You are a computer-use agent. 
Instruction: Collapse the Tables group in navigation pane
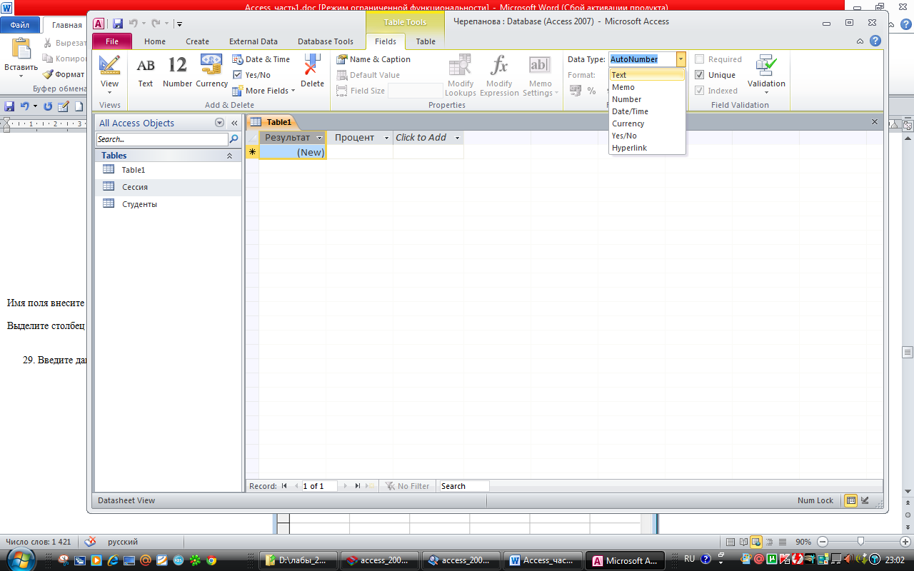(x=229, y=156)
